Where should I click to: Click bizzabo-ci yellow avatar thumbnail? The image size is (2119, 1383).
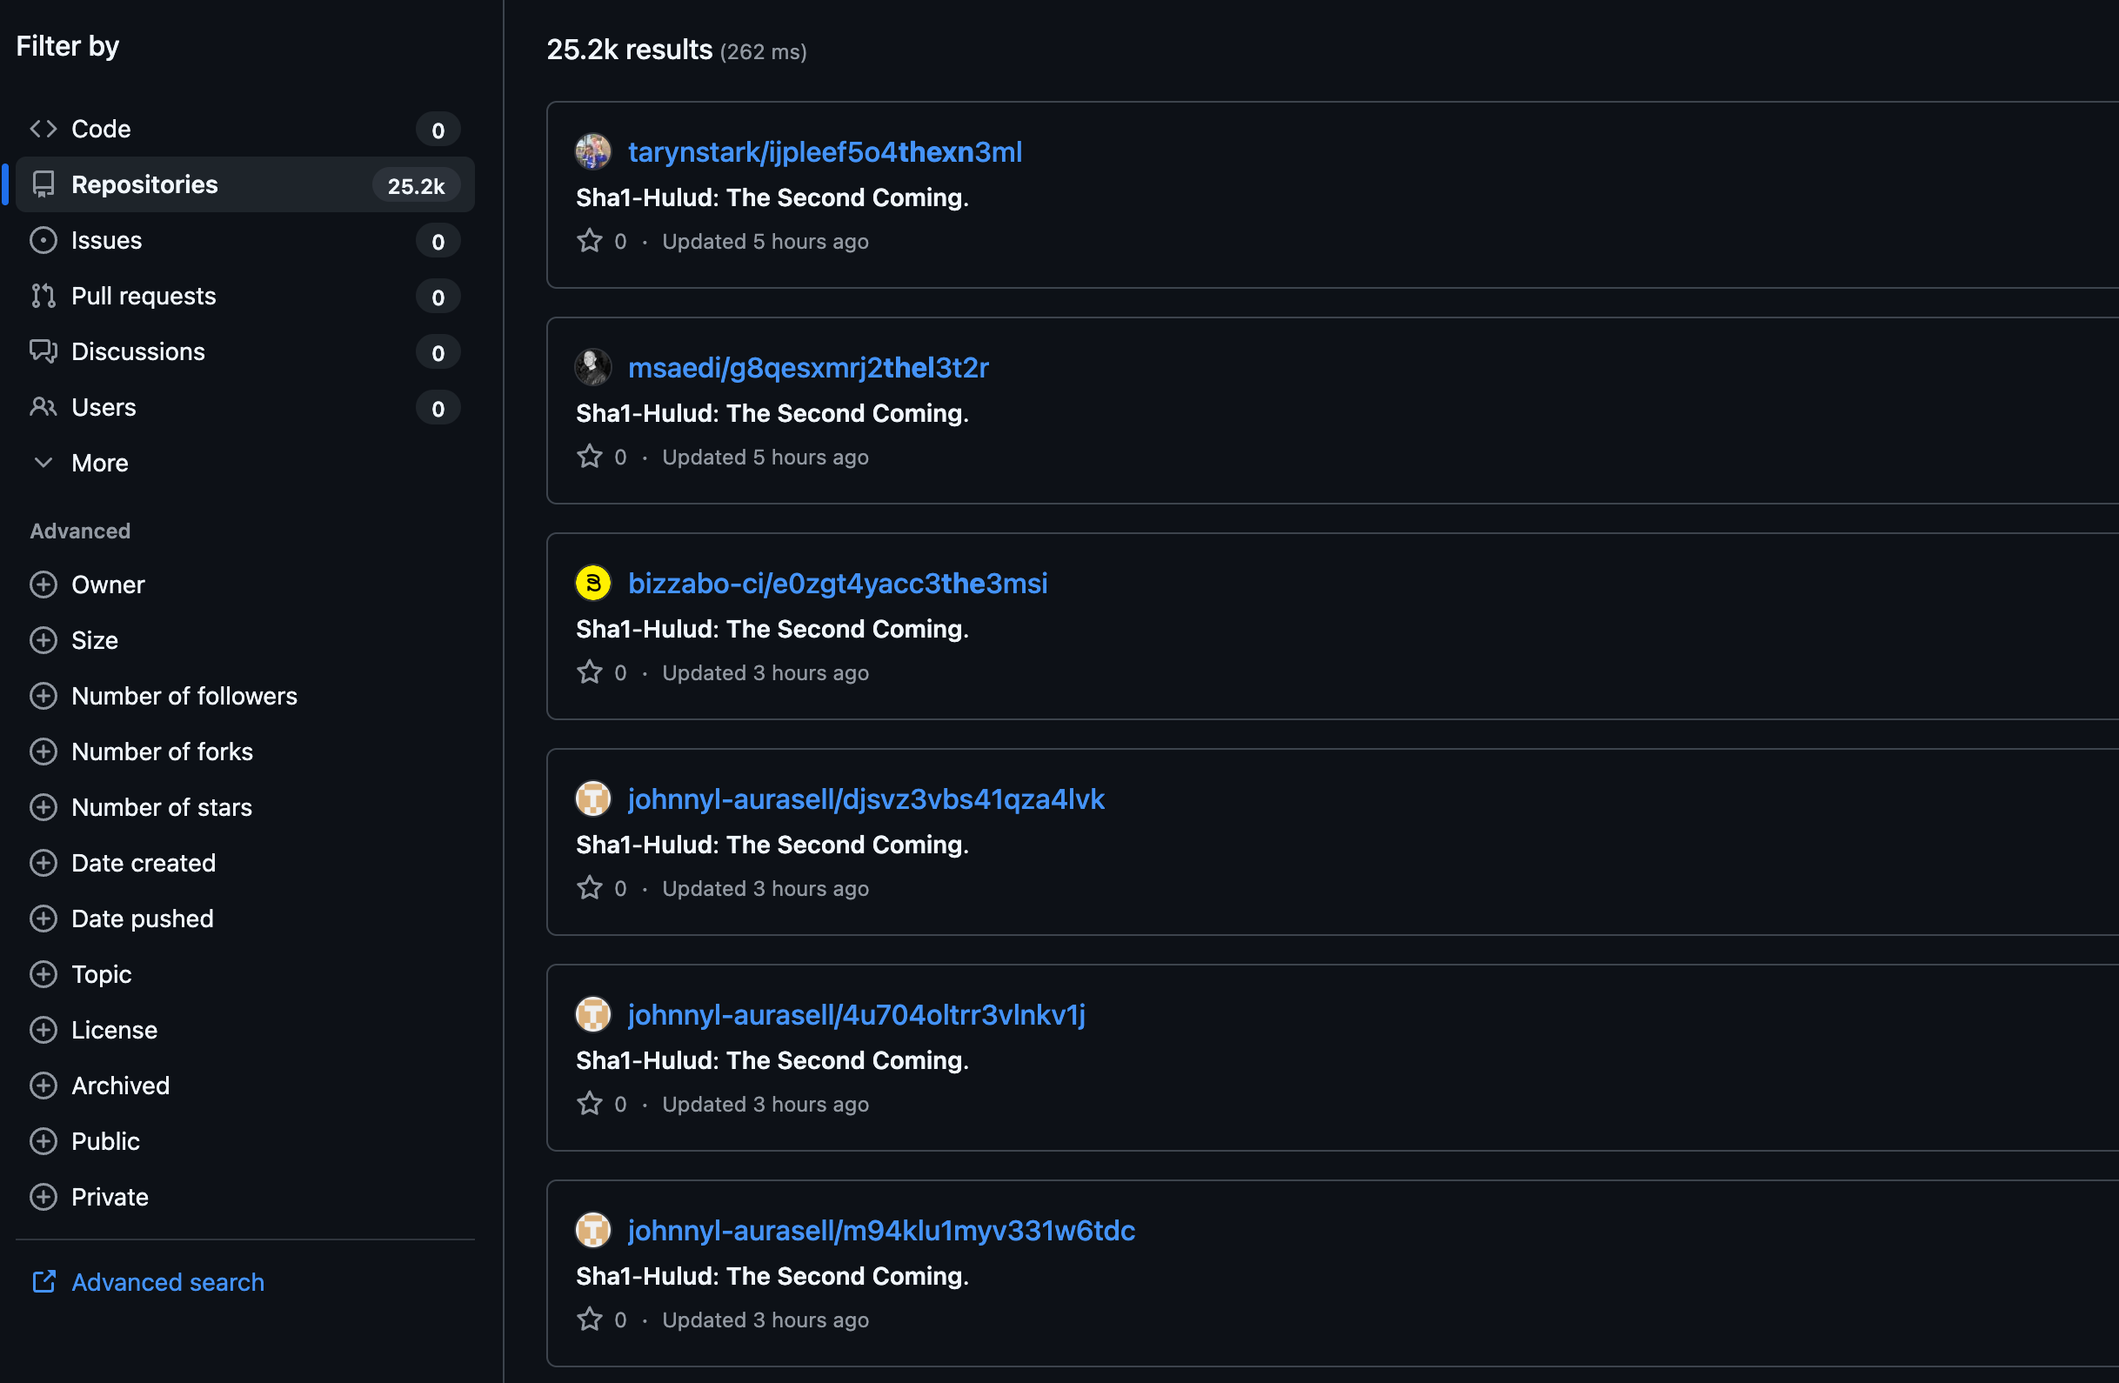(x=593, y=584)
